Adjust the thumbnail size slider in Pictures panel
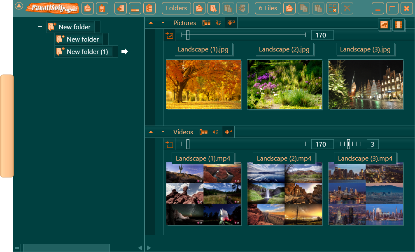Image resolution: width=415 pixels, height=252 pixels. (187, 35)
